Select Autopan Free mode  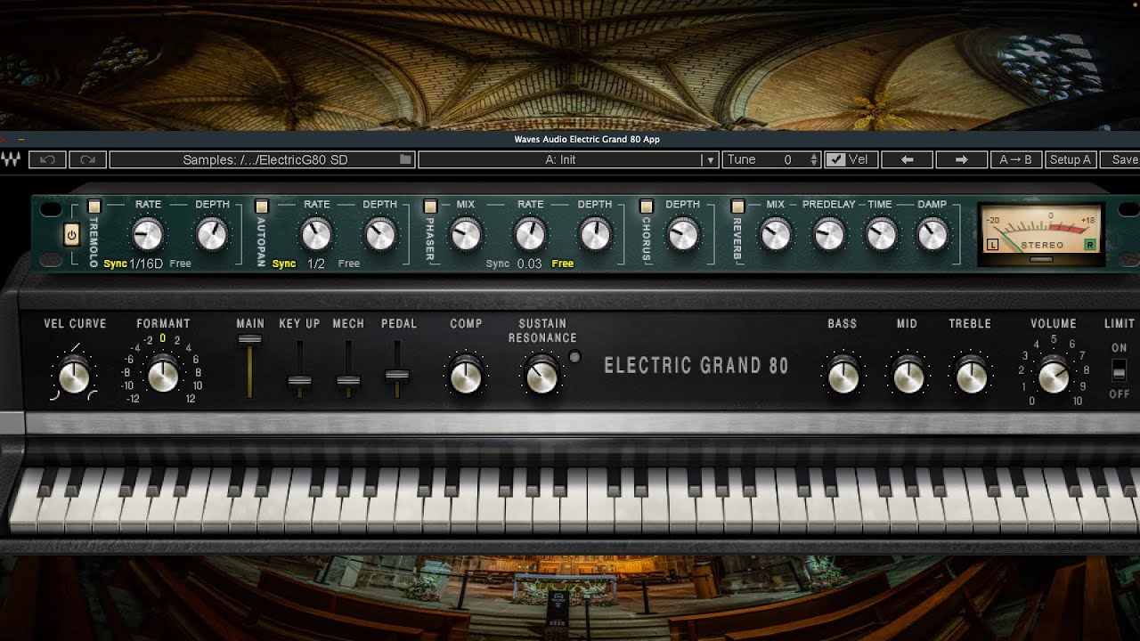click(x=349, y=264)
